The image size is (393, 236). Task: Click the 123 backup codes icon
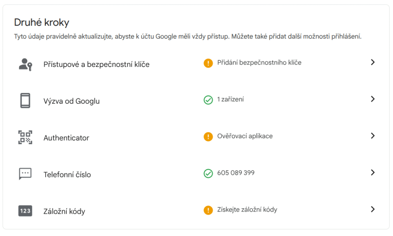click(25, 211)
